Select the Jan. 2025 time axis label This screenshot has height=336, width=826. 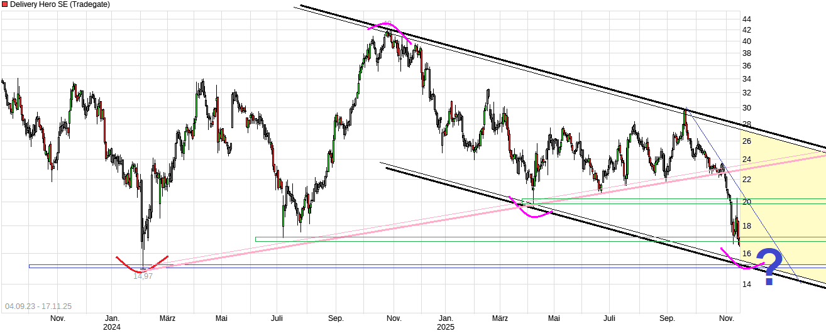pos(445,322)
